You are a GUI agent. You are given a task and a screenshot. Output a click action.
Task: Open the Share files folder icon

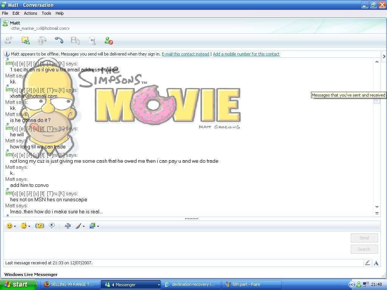click(x=25, y=40)
